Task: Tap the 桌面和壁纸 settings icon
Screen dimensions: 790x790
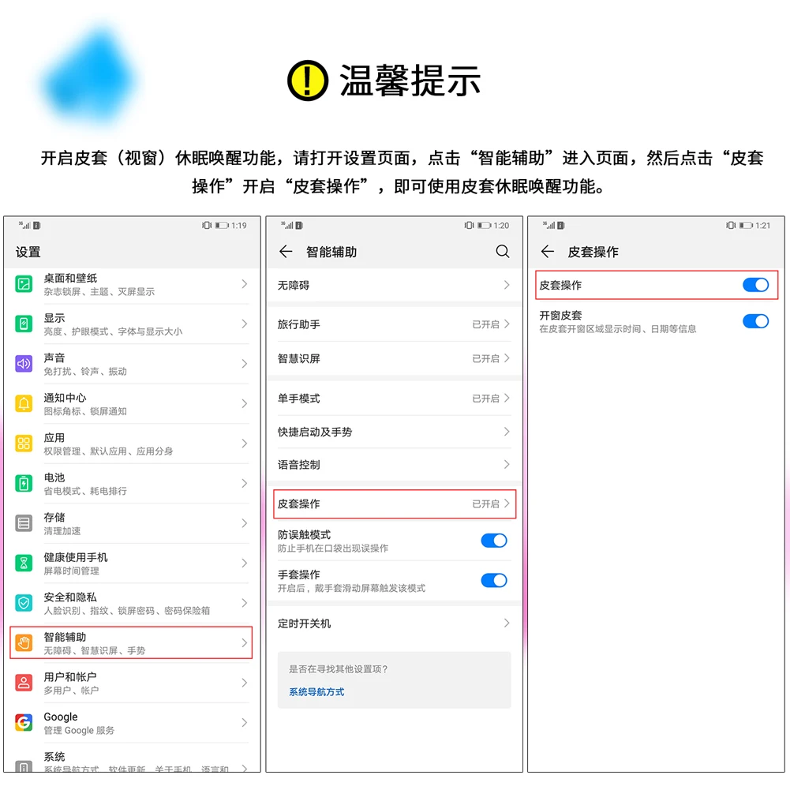Action: [x=24, y=284]
